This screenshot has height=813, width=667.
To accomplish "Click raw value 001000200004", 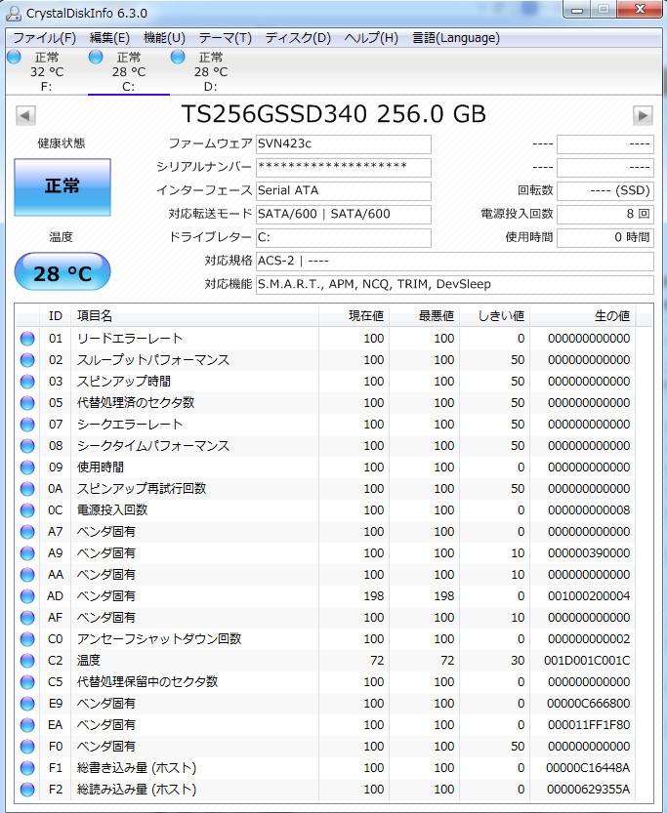I will [589, 596].
